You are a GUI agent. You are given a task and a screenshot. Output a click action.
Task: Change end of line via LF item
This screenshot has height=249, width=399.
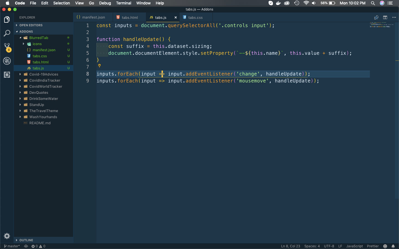[x=340, y=246]
